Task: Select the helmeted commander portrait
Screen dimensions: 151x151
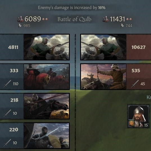Action: (138, 116)
